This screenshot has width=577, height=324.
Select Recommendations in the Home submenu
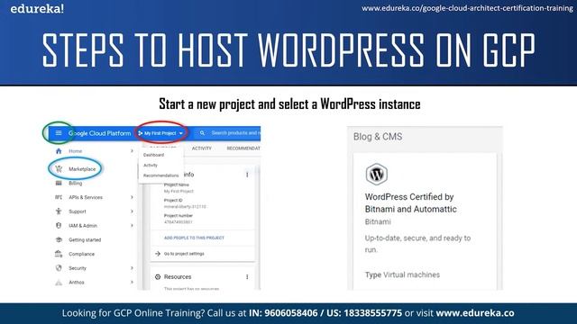160,175
